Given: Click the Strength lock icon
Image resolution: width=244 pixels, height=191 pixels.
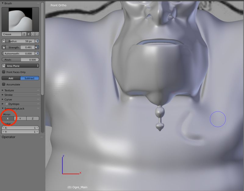Looking at the screenshot, I should pyautogui.click(x=4, y=47).
